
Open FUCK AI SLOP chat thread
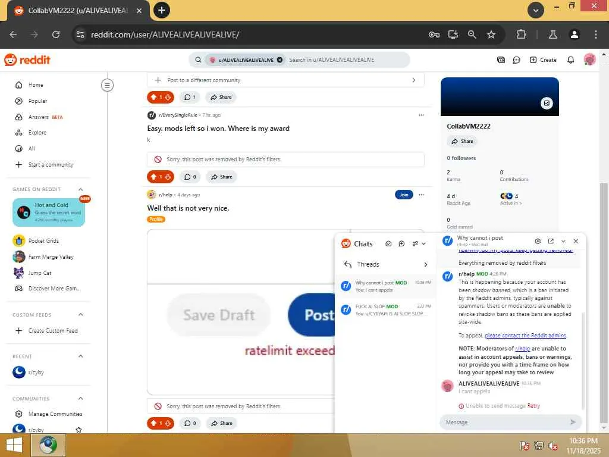coord(385,309)
